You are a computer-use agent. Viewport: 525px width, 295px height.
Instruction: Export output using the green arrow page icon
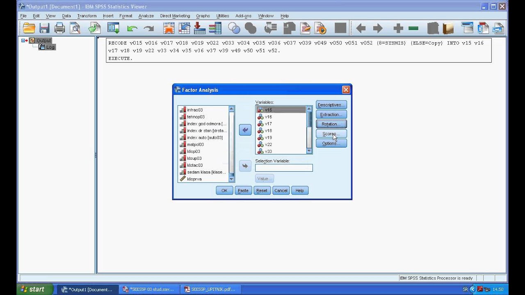(95, 28)
